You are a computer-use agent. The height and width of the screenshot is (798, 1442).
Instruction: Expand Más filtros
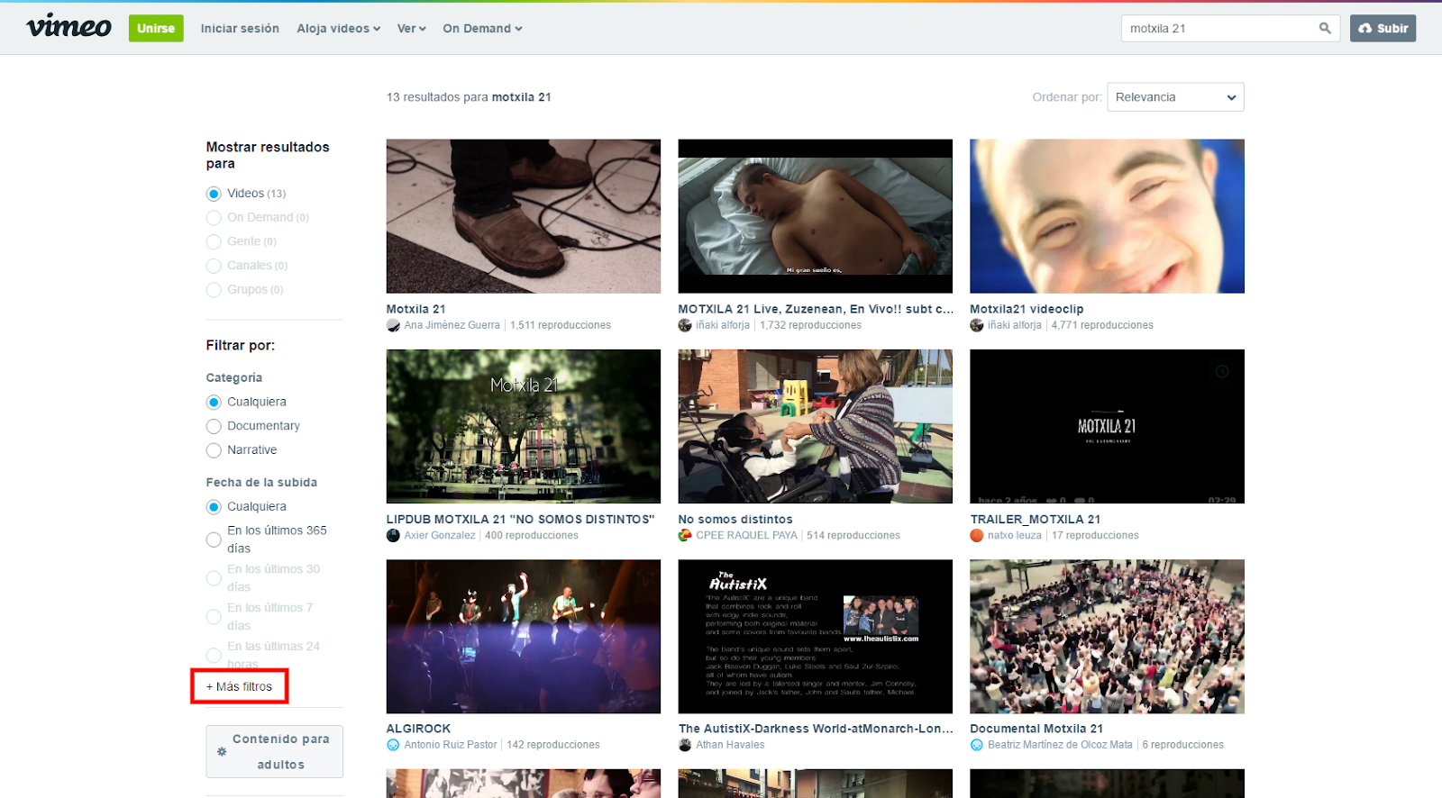[239, 686]
